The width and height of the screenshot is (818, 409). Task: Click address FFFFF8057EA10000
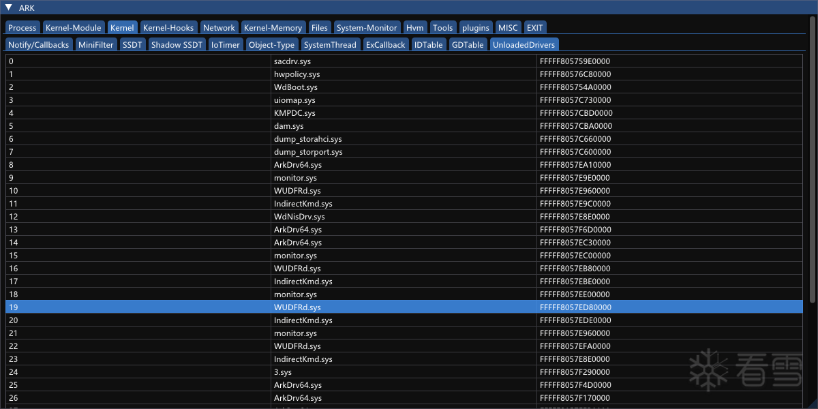pos(575,165)
